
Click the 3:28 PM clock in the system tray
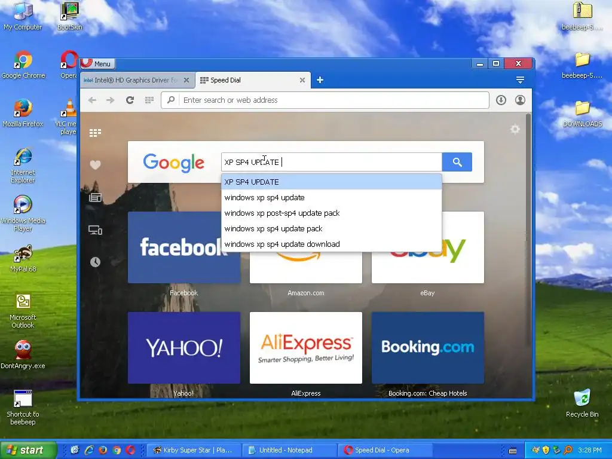pos(590,450)
